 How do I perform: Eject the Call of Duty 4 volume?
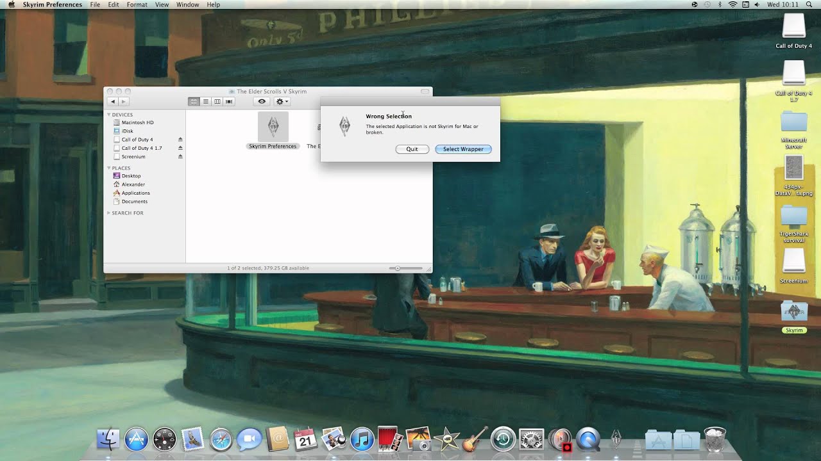[x=180, y=139]
